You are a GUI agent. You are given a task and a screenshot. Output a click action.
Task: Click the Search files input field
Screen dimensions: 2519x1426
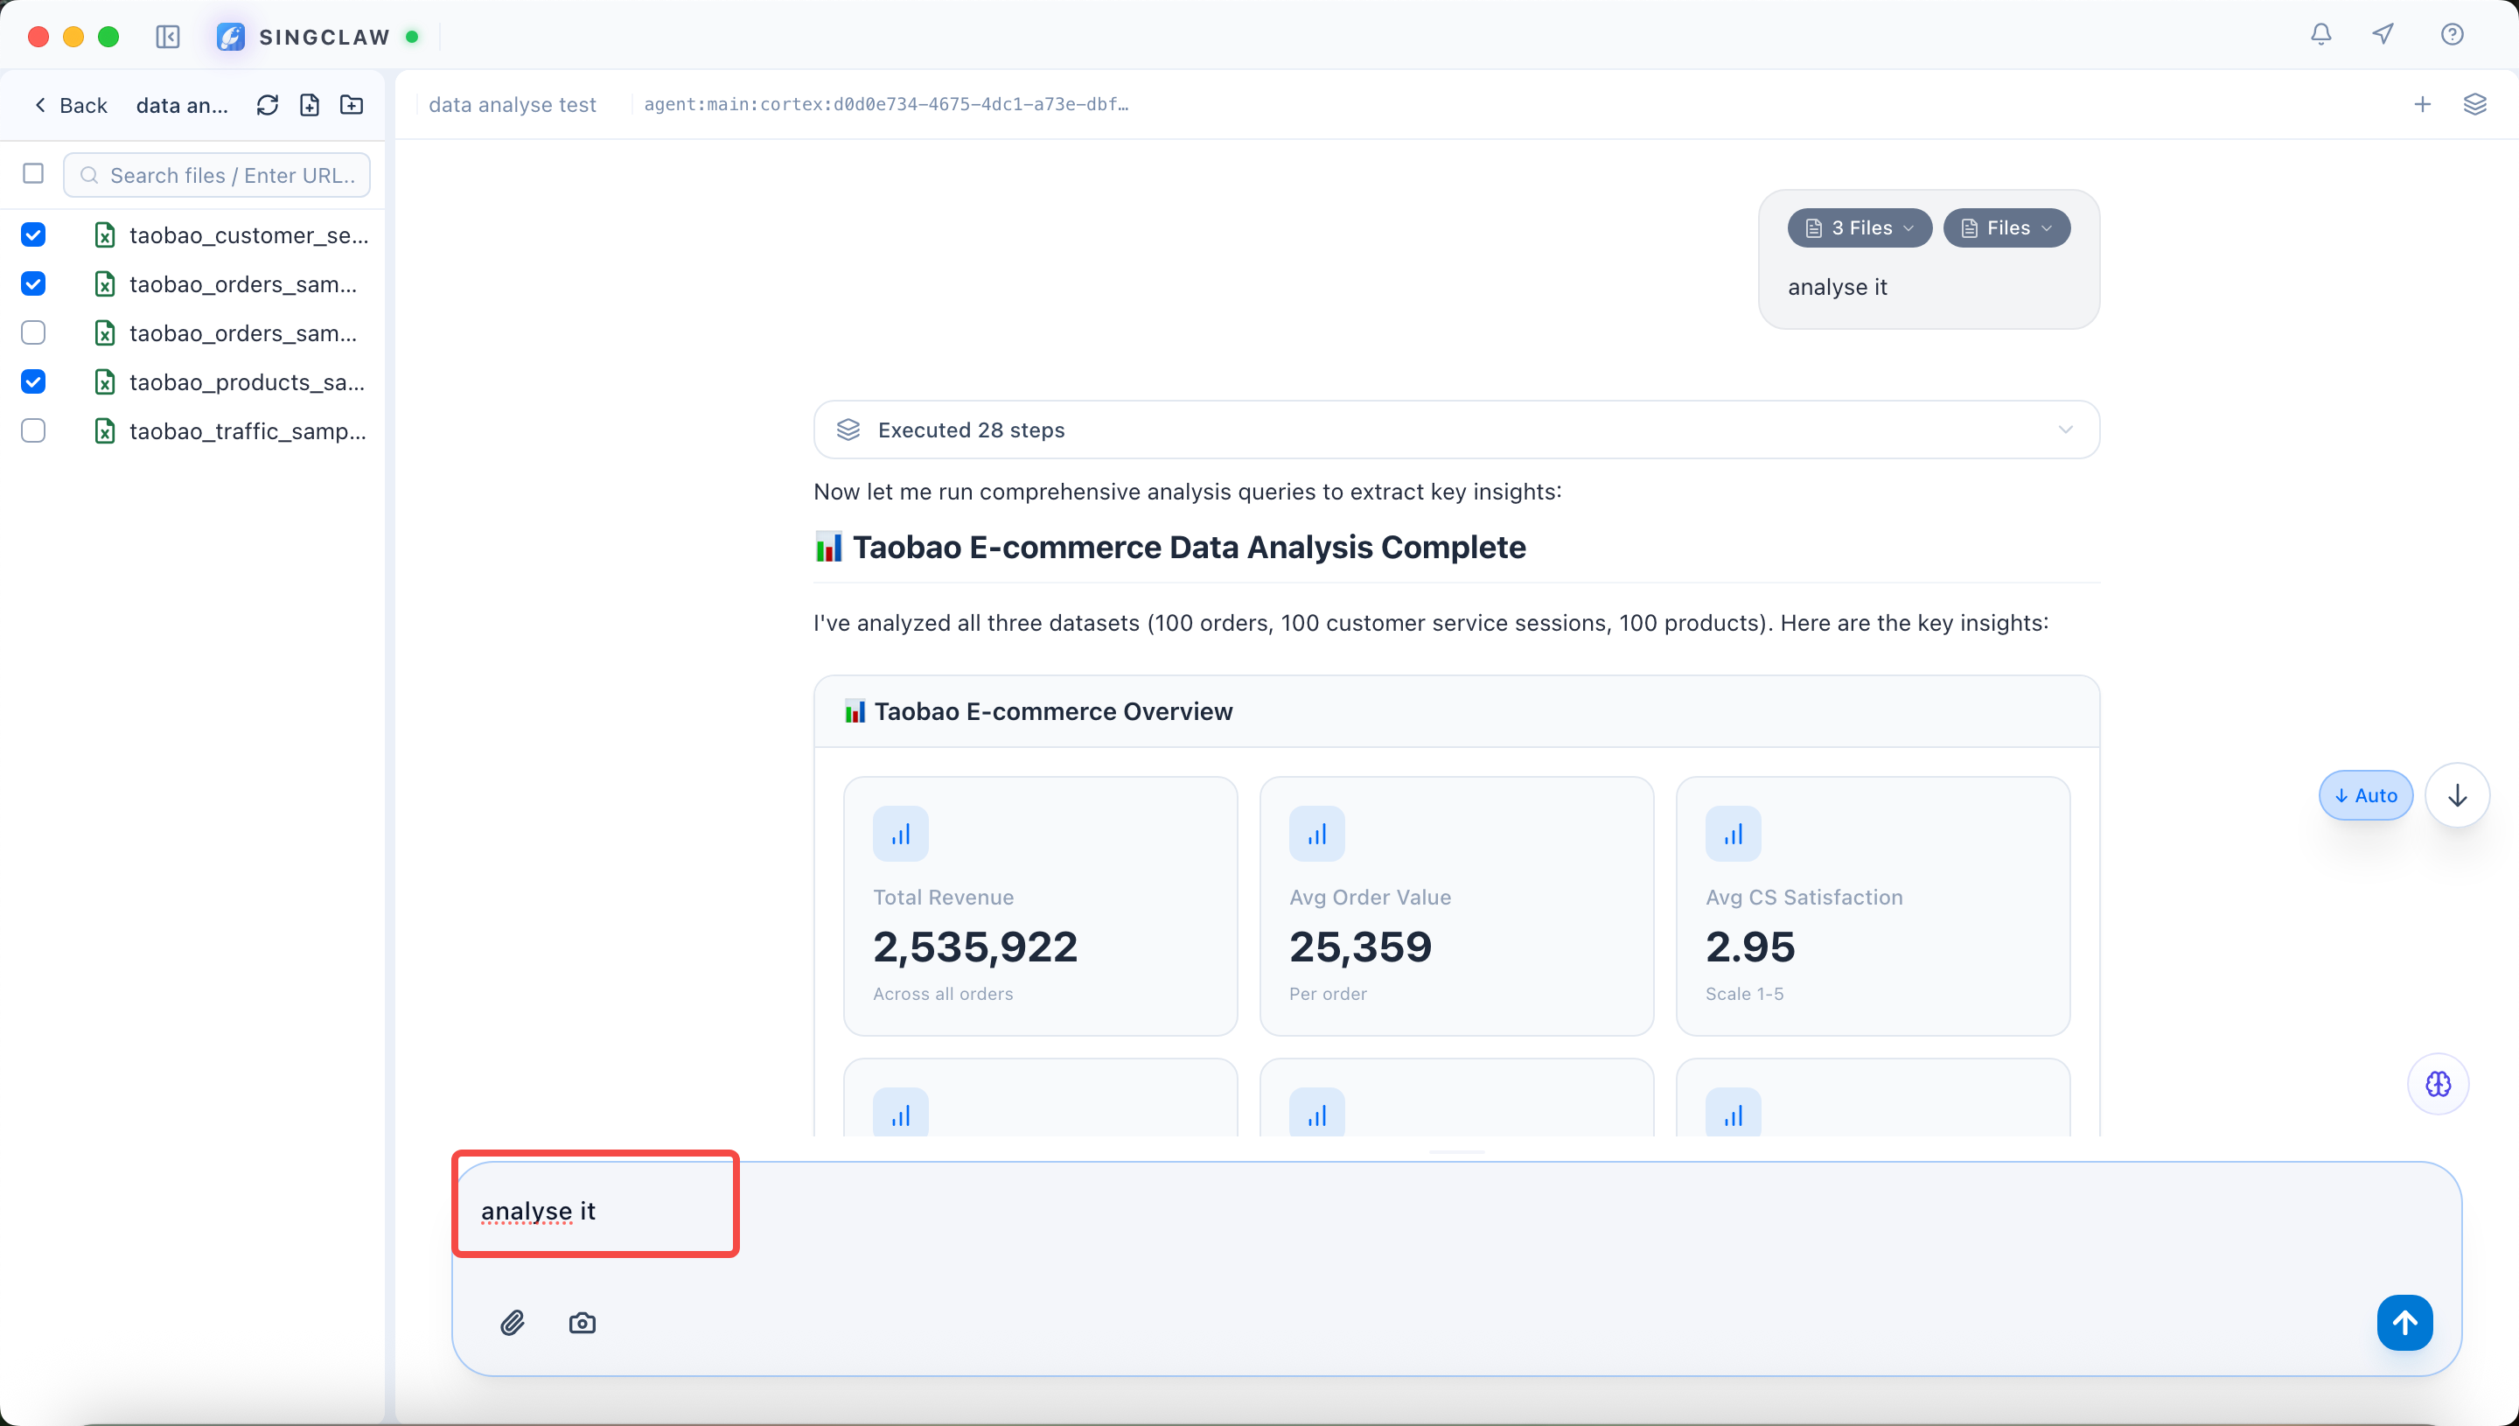click(x=231, y=175)
